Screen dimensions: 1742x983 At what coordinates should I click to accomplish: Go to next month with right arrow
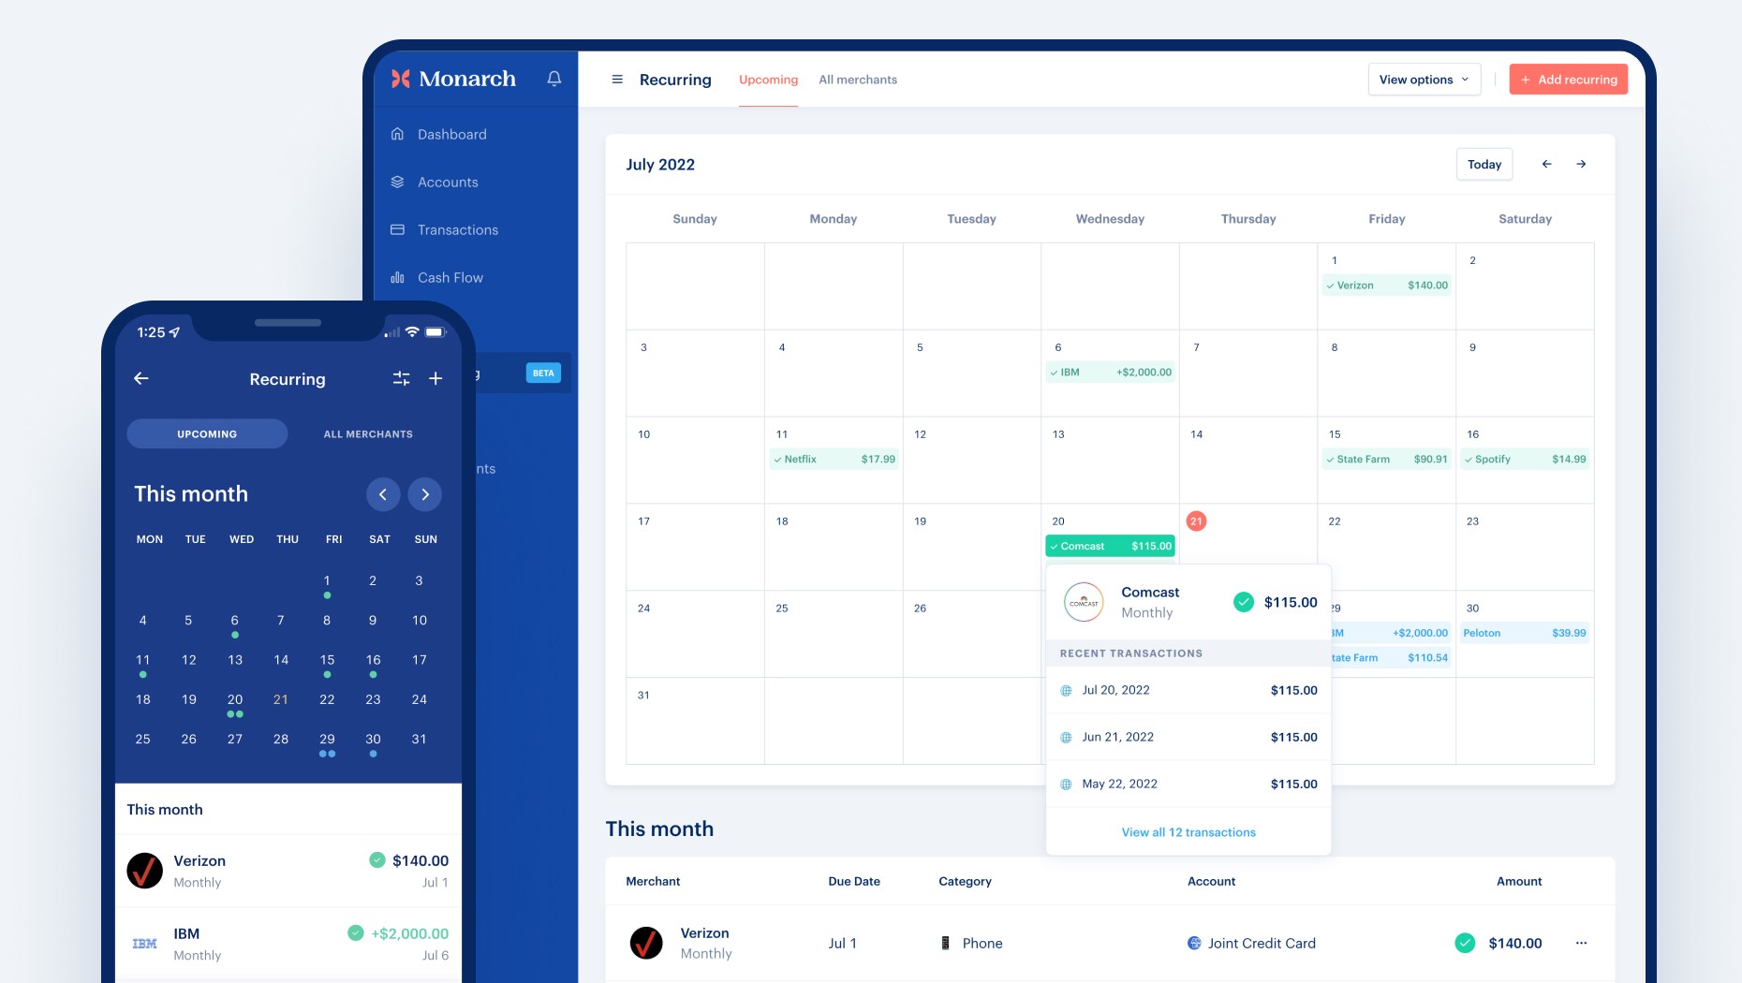coord(1581,164)
